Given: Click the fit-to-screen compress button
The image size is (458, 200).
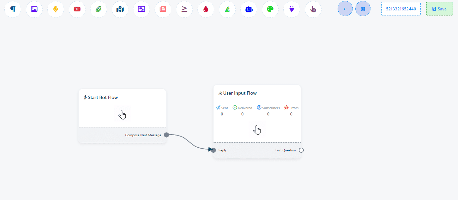Looking at the screenshot, I should 363,9.
